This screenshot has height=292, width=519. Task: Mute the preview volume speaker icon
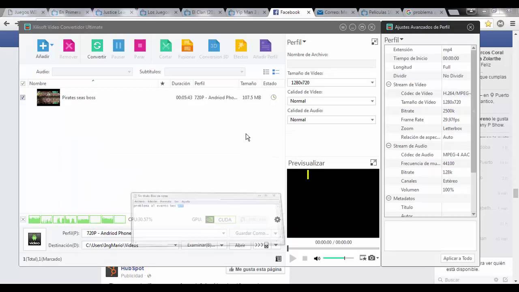pos(317,258)
